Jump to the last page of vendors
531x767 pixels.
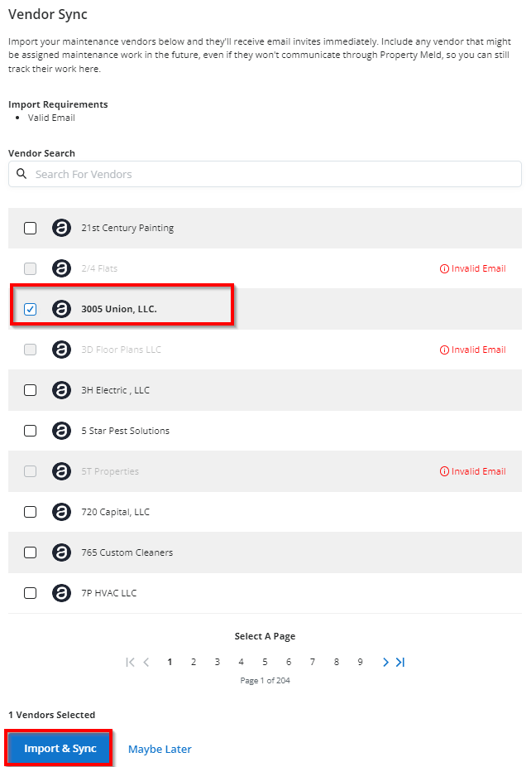(400, 663)
